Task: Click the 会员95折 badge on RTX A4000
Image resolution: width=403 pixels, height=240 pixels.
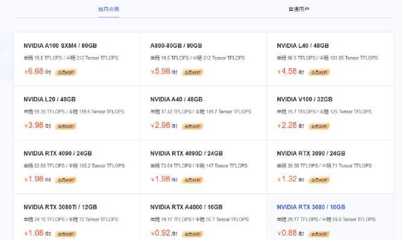Action: click(192, 234)
